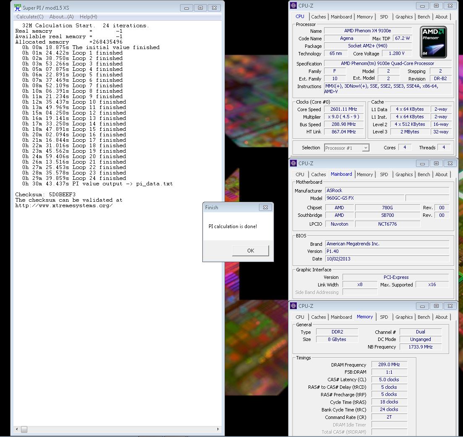The image size is (463, 437).
Task: Open the Processor #1 selection dropdown
Action: click(347, 148)
